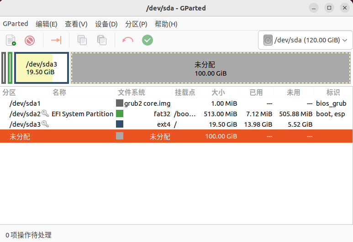Viewport: 353px width, 242px height.
Task: Close the GParted window
Action: click(345, 8)
